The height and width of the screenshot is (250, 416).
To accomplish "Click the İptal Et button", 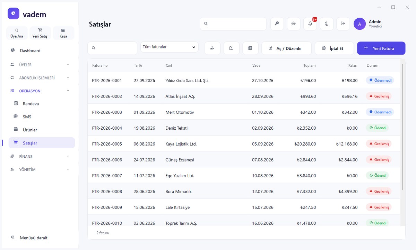I will (334, 48).
